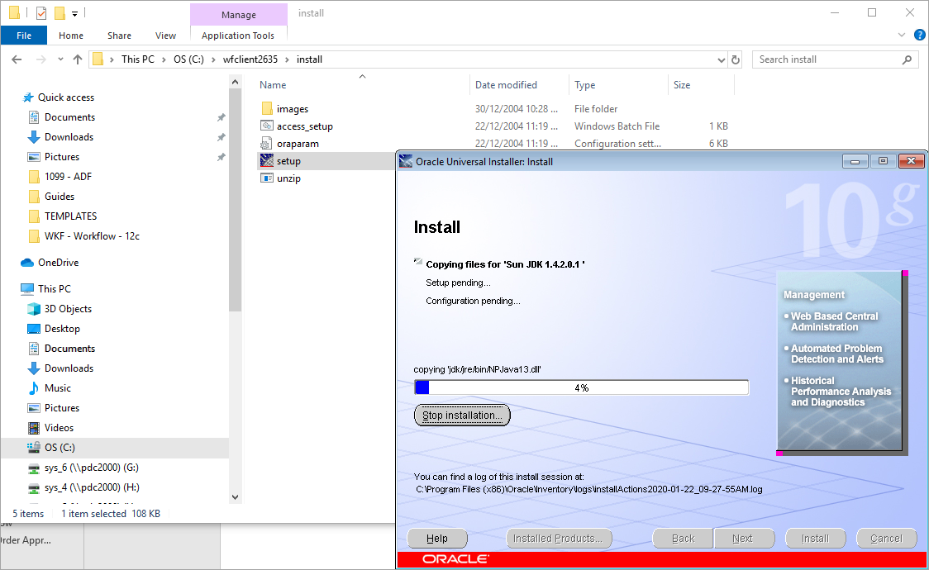Click the navigate Up arrow icon
This screenshot has width=929, height=570.
click(x=78, y=59)
